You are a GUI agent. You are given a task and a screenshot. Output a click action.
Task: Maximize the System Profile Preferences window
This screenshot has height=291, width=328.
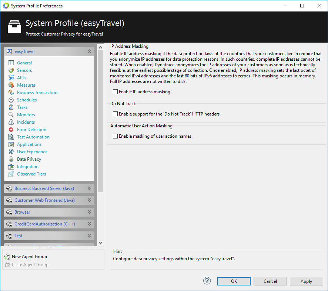pyautogui.click(x=302, y=6)
